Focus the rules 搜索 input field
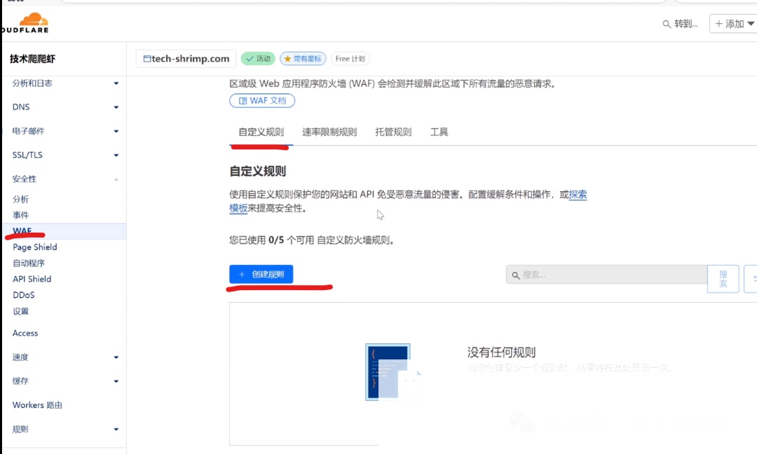757x454 pixels. tap(607, 275)
